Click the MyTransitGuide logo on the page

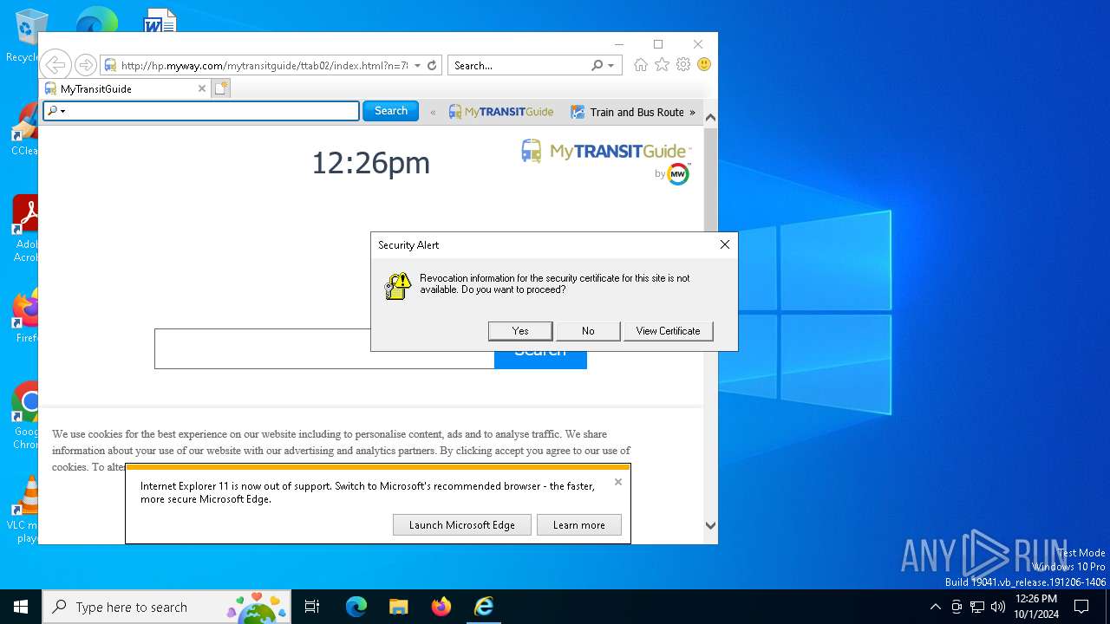pyautogui.click(x=605, y=152)
